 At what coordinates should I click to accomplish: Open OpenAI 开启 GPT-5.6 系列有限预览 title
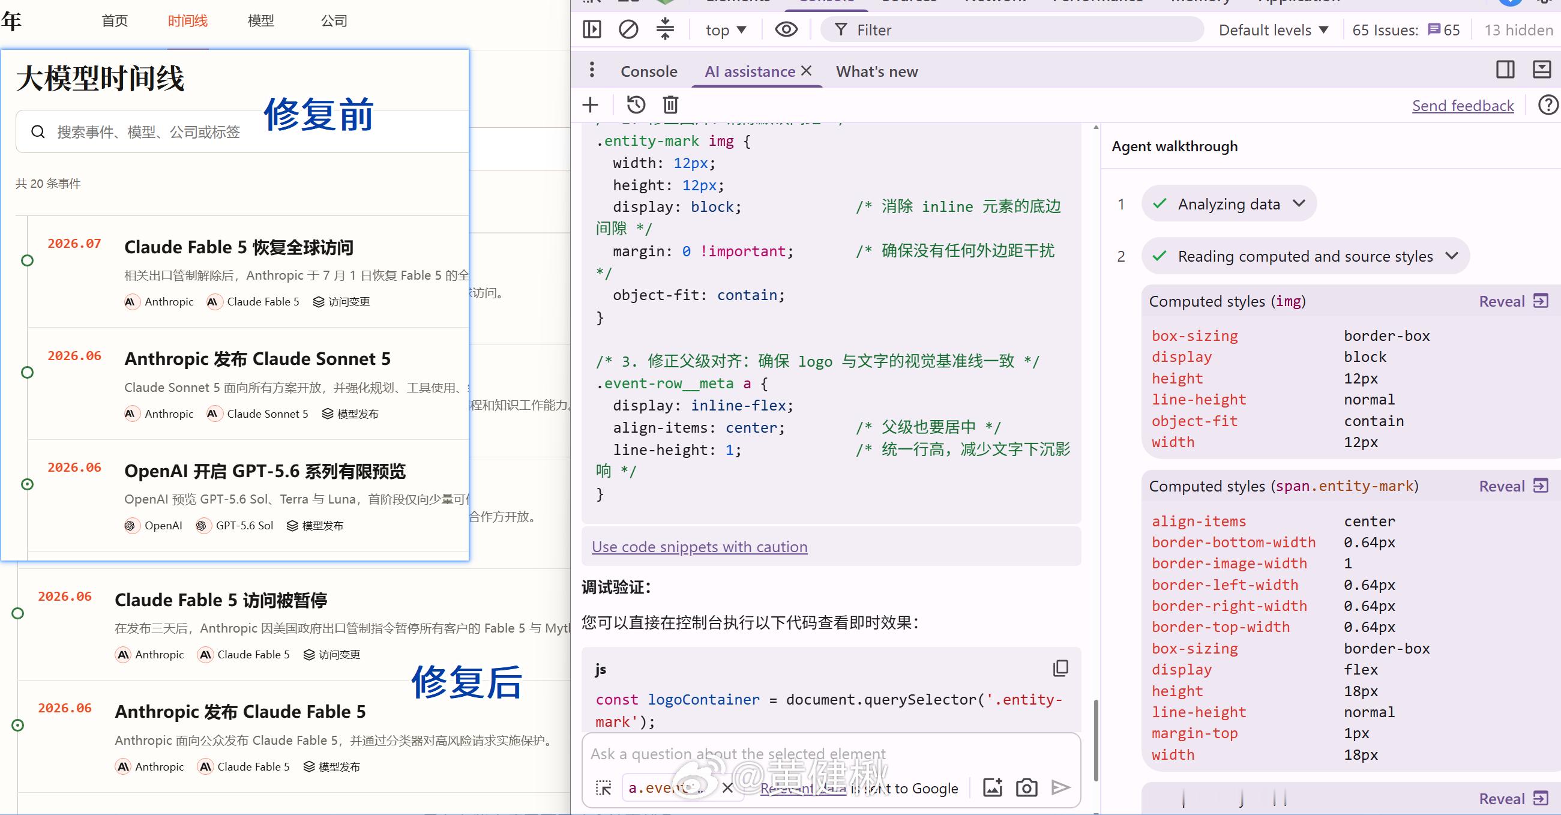(x=265, y=471)
